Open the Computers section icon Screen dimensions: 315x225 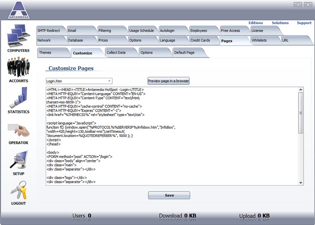pos(18,36)
